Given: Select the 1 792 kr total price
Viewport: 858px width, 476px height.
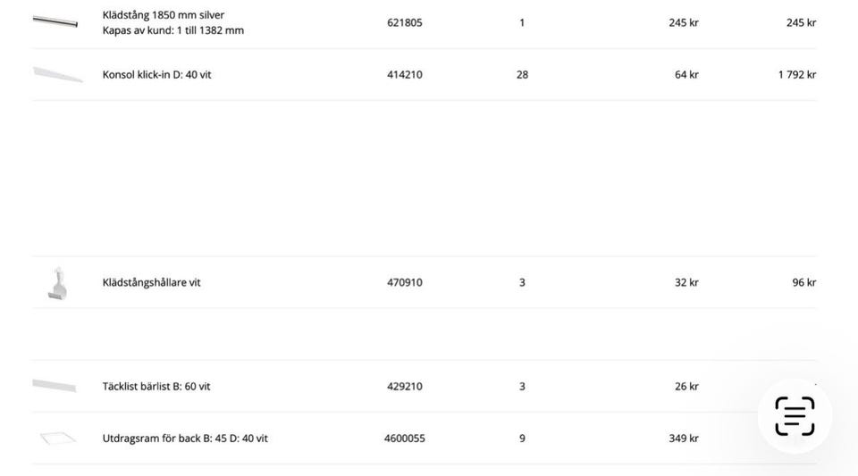Looking at the screenshot, I should [x=796, y=75].
